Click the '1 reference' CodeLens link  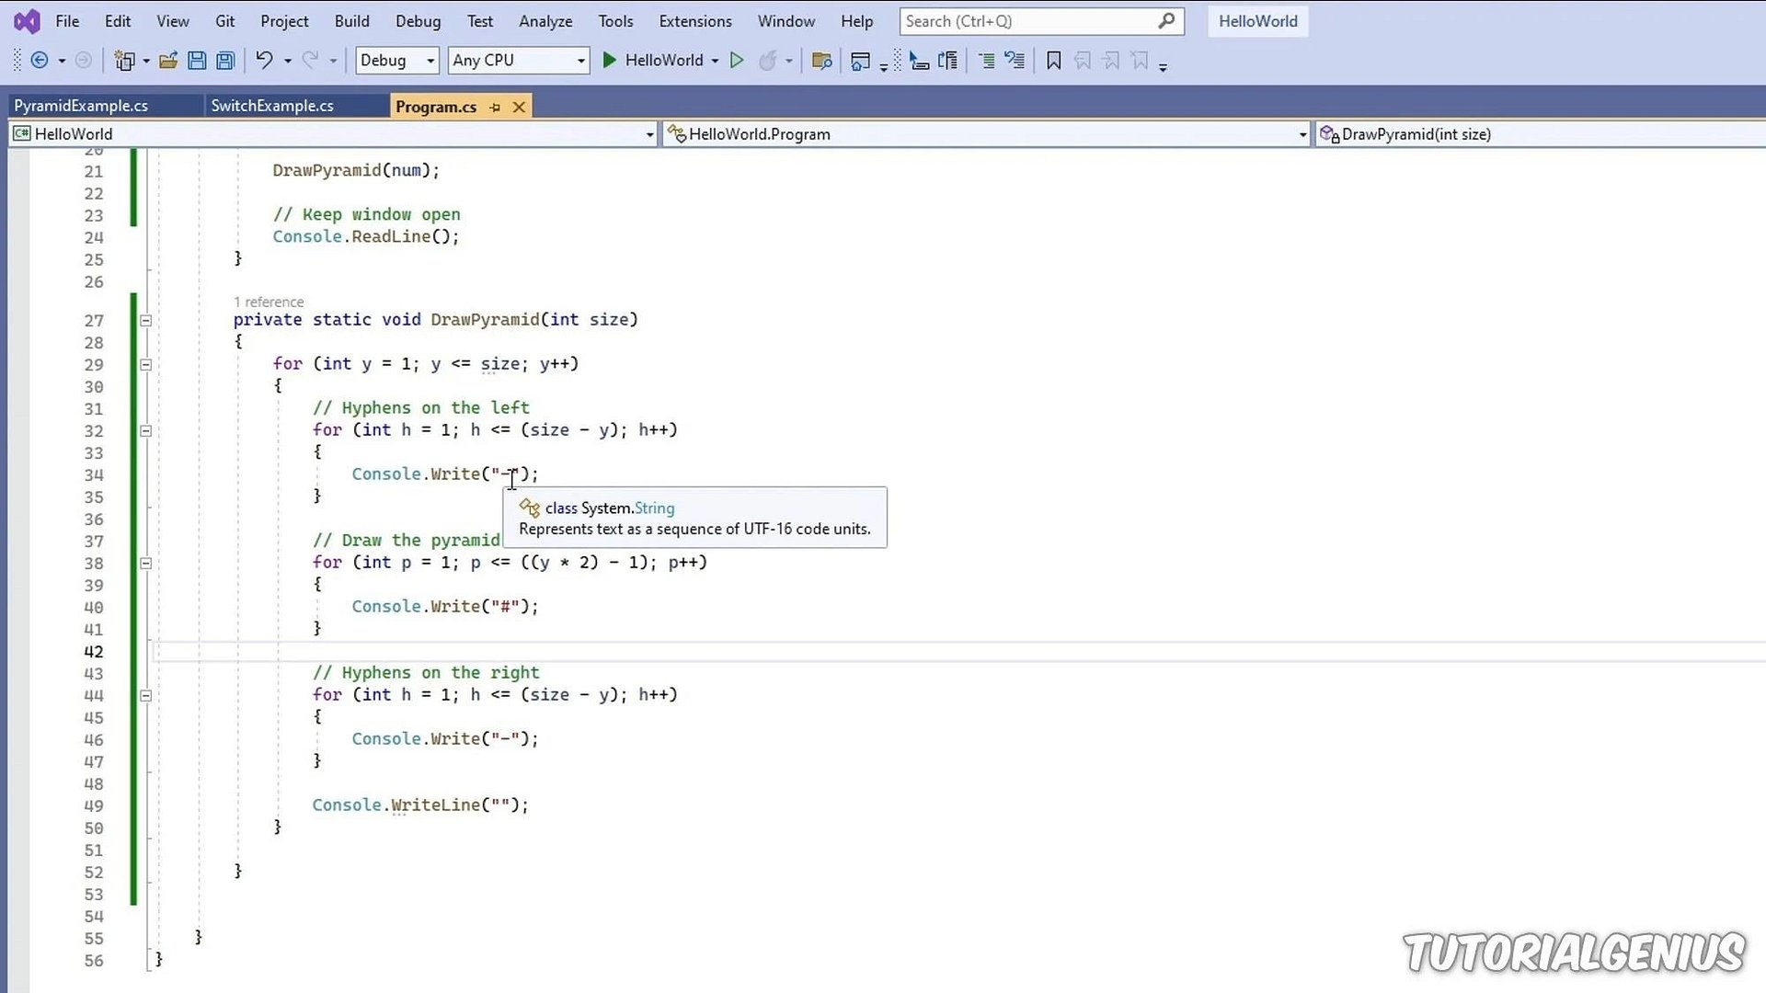point(269,302)
